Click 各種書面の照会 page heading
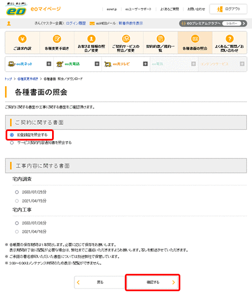The width and height of the screenshot is (252, 294). point(41,92)
